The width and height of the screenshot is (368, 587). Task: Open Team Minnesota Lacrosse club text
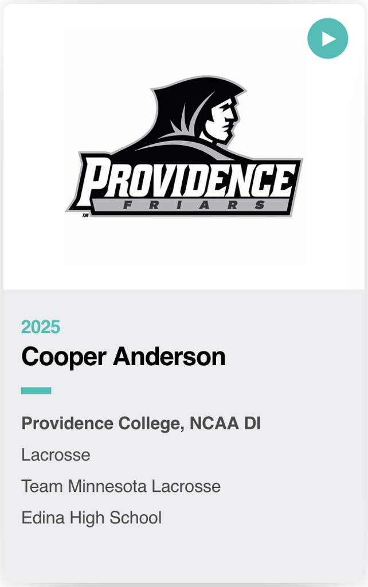click(121, 487)
